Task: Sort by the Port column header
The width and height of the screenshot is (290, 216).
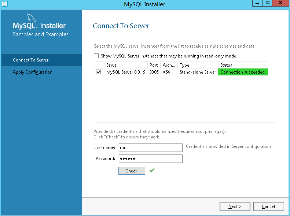Action: coord(154,65)
